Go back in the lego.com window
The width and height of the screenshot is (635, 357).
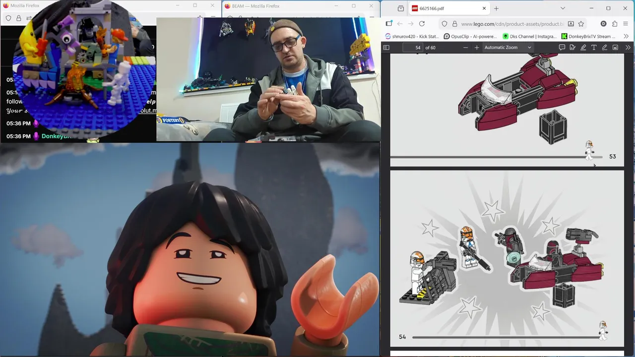pyautogui.click(x=400, y=24)
